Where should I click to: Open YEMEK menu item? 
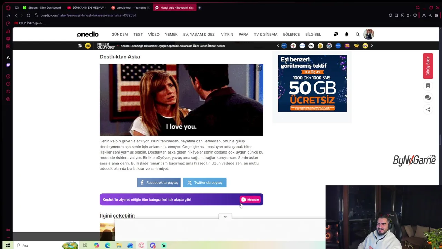click(x=171, y=34)
